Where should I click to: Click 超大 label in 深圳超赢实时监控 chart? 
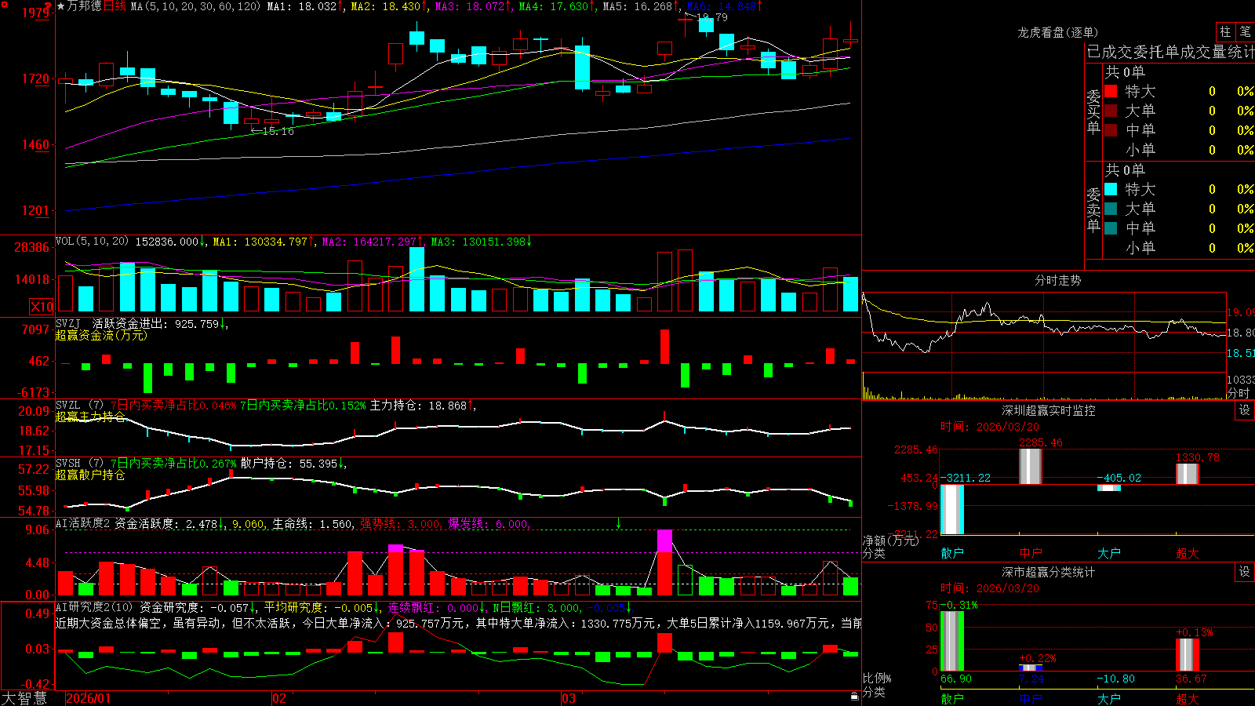click(1188, 553)
